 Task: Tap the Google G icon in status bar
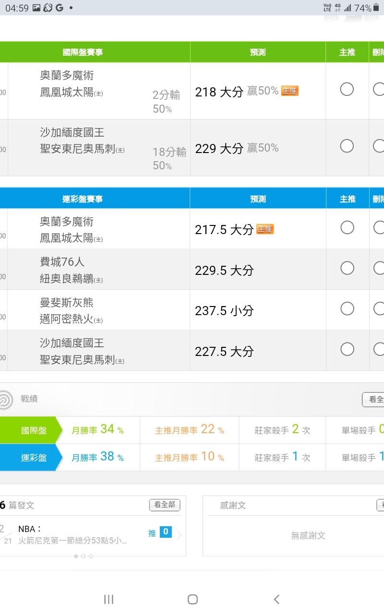(x=60, y=8)
